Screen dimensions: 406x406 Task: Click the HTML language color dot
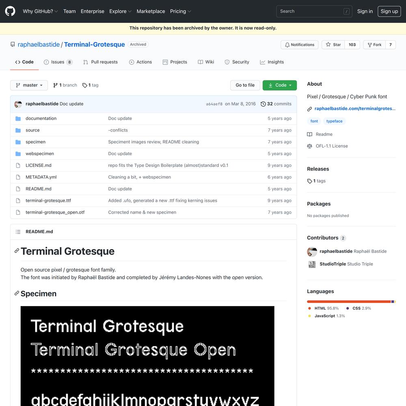pyautogui.click(x=309, y=309)
